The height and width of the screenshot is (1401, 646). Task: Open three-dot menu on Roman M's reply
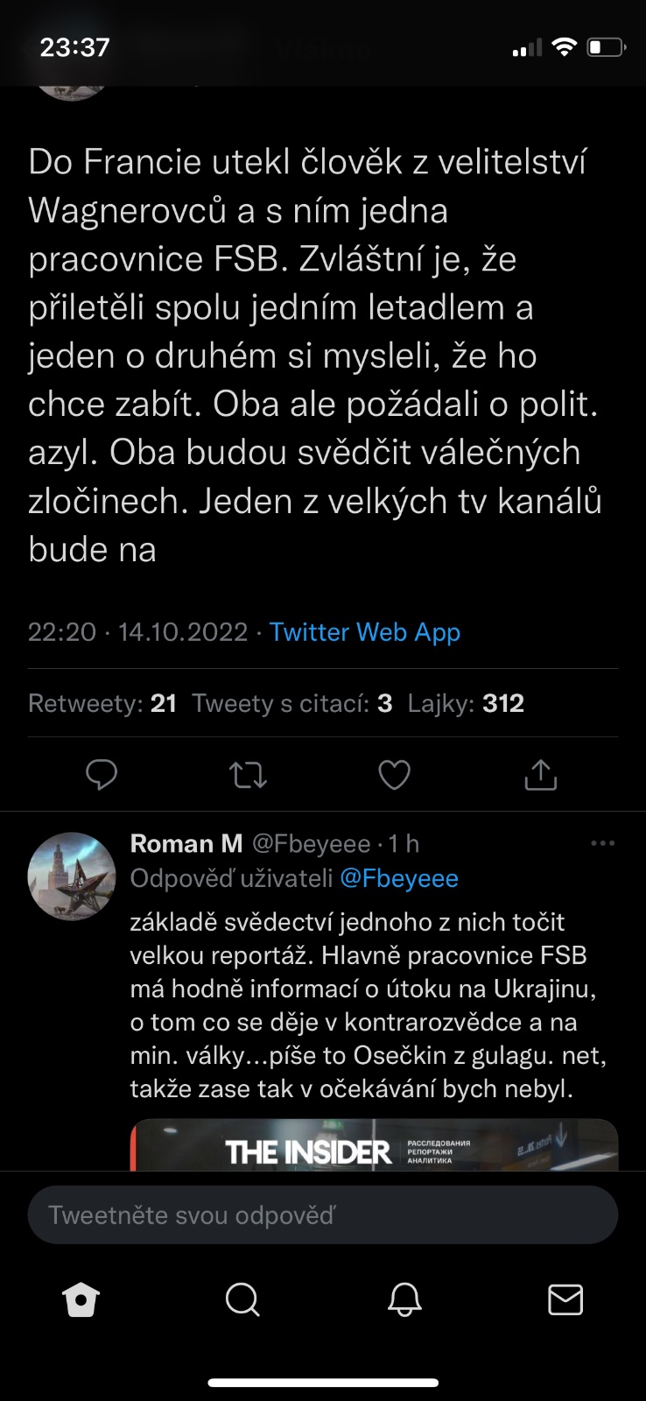point(603,843)
